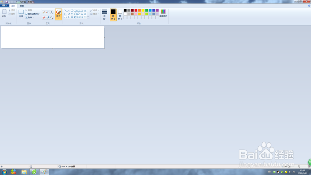Pick the purple palette swatch
311x175 pixels.
157,10
